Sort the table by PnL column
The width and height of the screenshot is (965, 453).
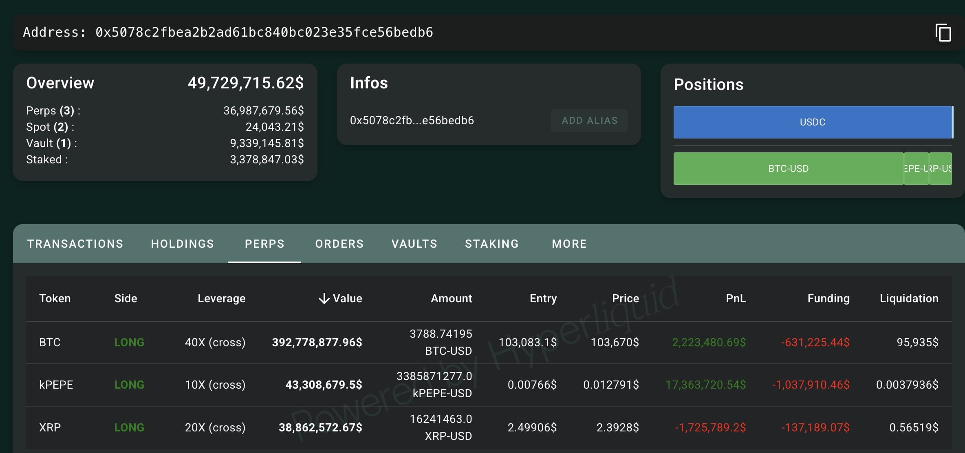[x=736, y=298]
